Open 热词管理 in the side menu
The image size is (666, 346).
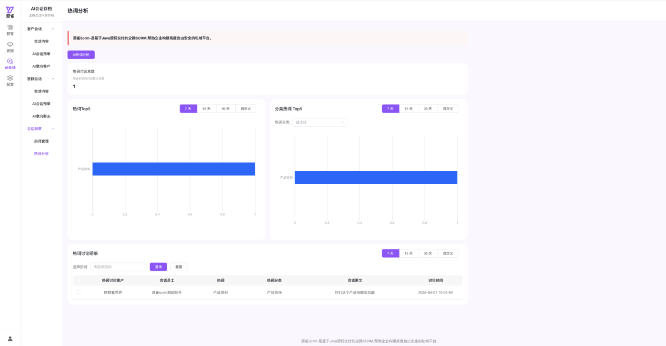tap(41, 141)
